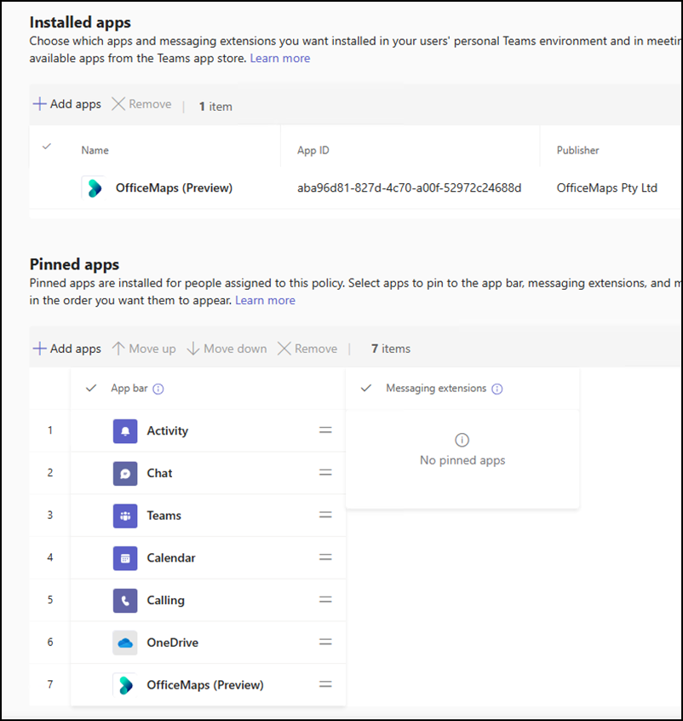Click the 7 items count label
The height and width of the screenshot is (721, 683).
pyautogui.click(x=391, y=349)
